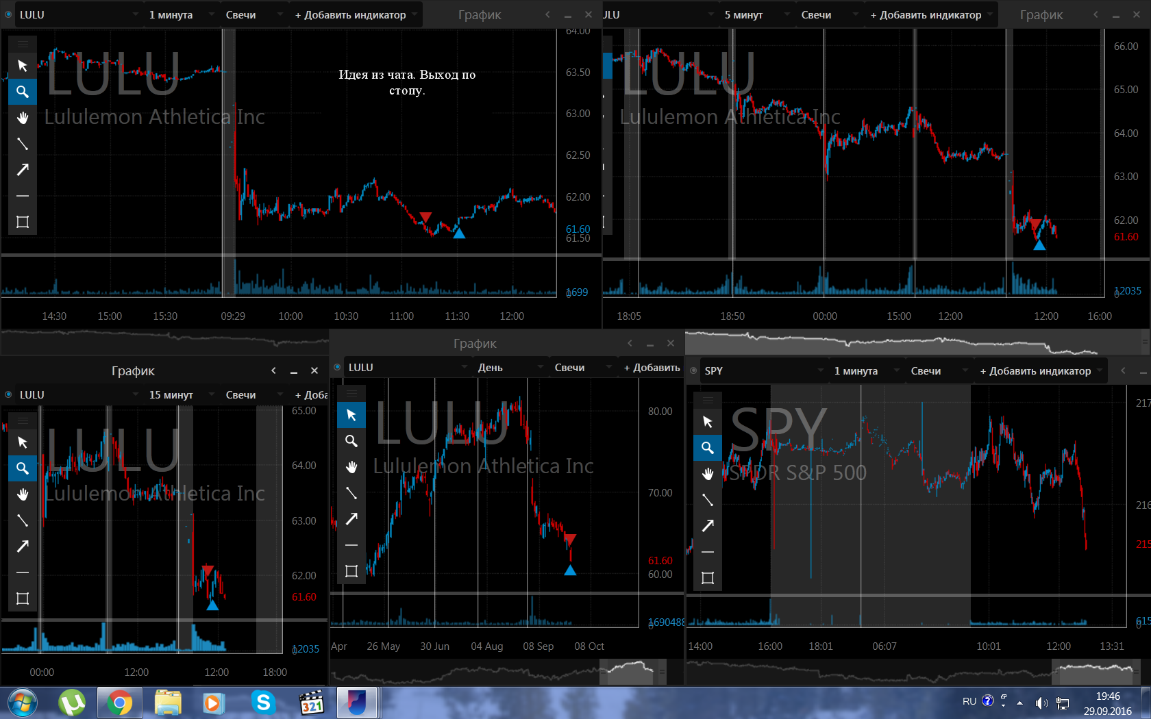The image size is (1151, 719).
Task: Open '15 минут' timeframe dropdown
Action: click(181, 394)
